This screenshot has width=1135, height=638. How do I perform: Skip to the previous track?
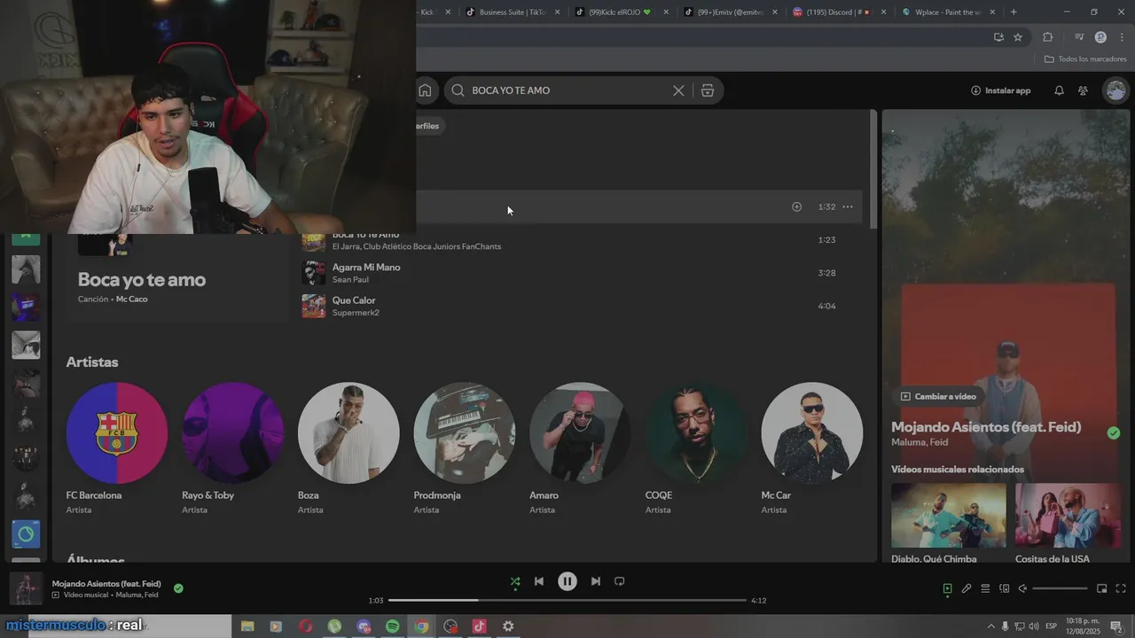pos(539,581)
